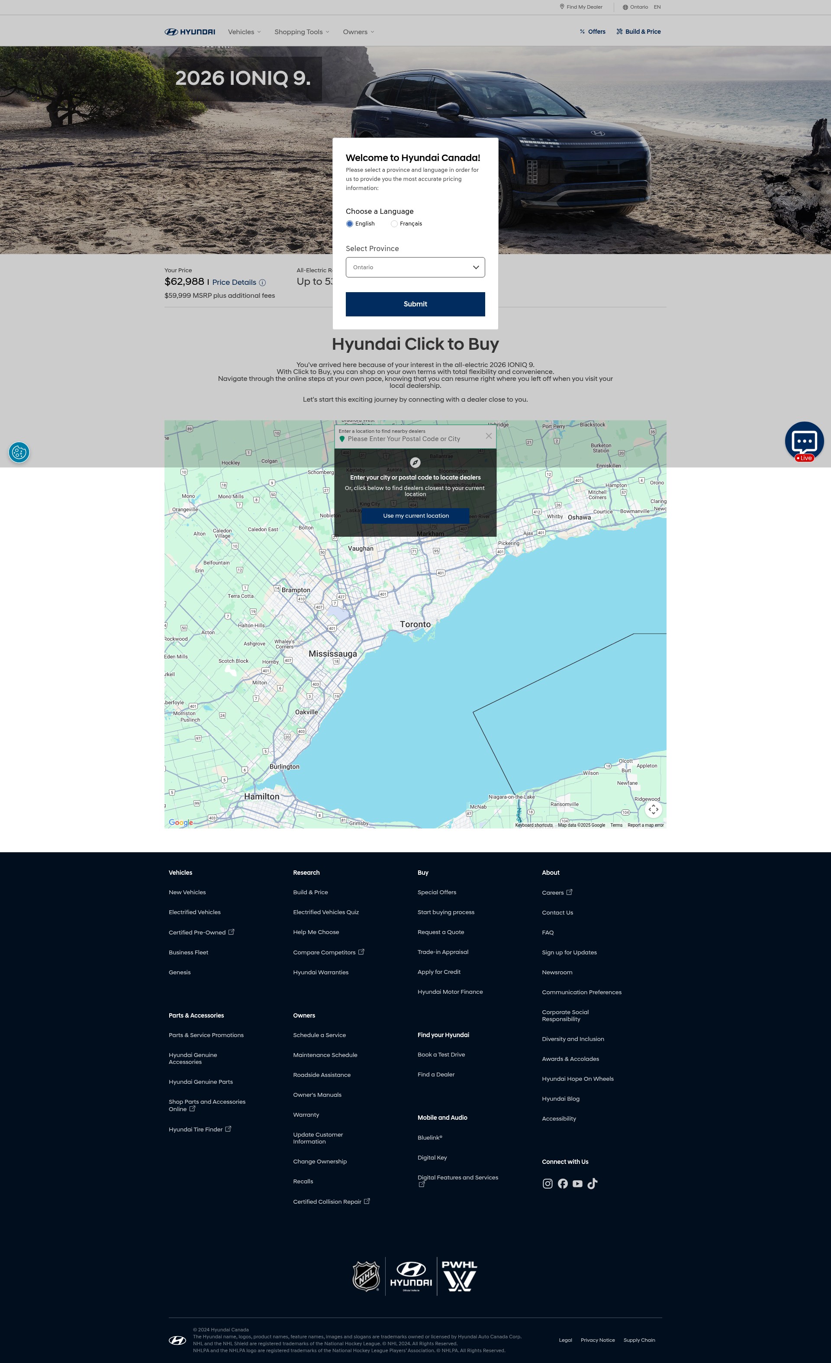831x1363 pixels.
Task: Click the Google logo on map
Action: 181,822
